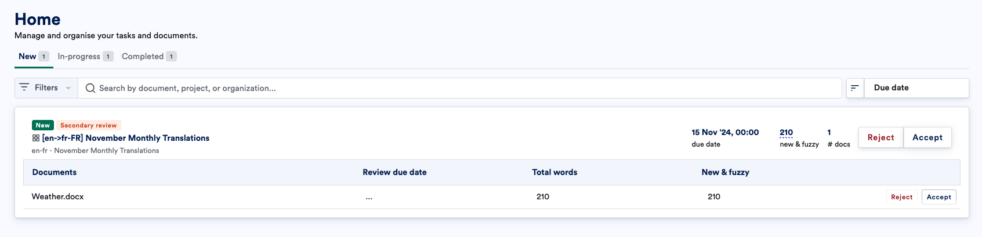
Task: Click the filter lines icon beside Filters
Action: (24, 87)
